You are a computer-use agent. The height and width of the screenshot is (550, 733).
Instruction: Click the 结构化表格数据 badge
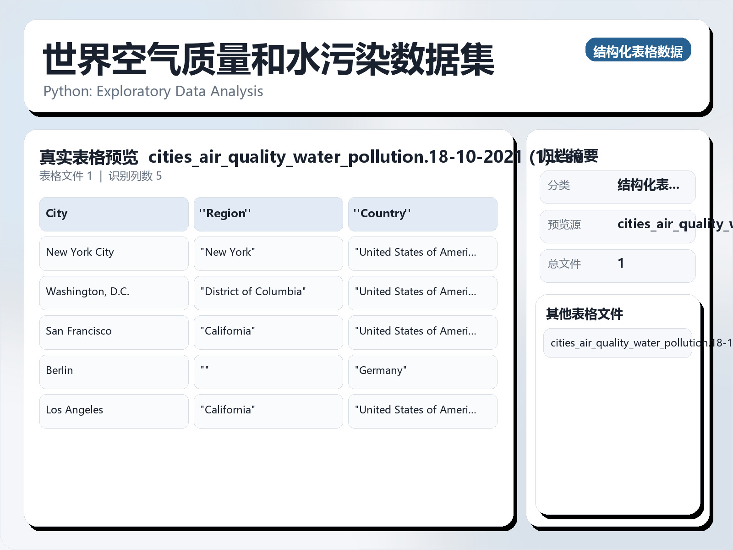tap(638, 50)
